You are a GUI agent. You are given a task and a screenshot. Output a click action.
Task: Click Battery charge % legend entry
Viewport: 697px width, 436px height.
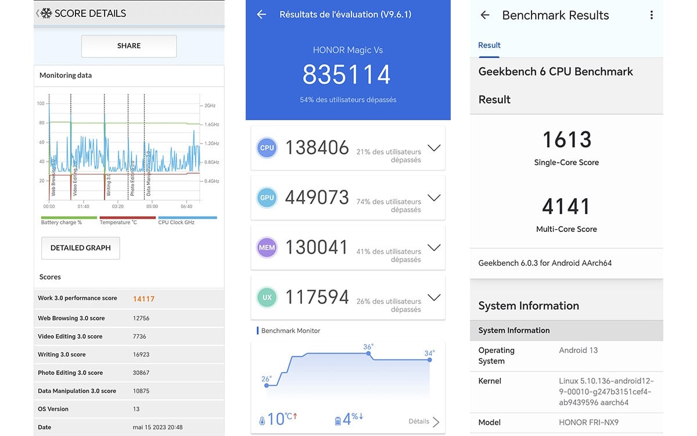[69, 220]
